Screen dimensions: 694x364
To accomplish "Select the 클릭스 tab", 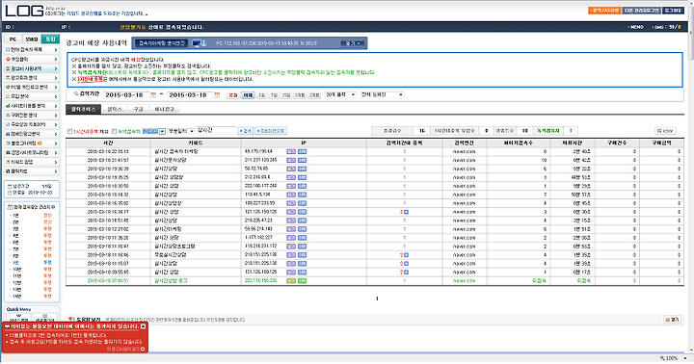I will coord(115,109).
